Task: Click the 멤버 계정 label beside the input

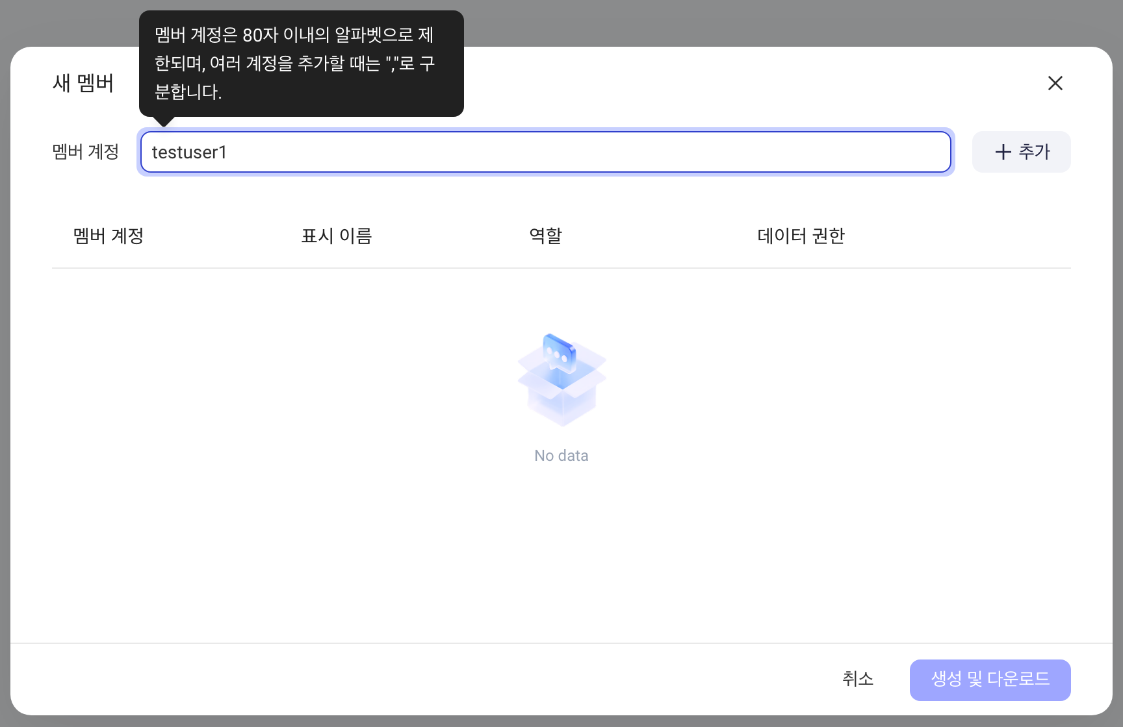Action: [x=86, y=152]
